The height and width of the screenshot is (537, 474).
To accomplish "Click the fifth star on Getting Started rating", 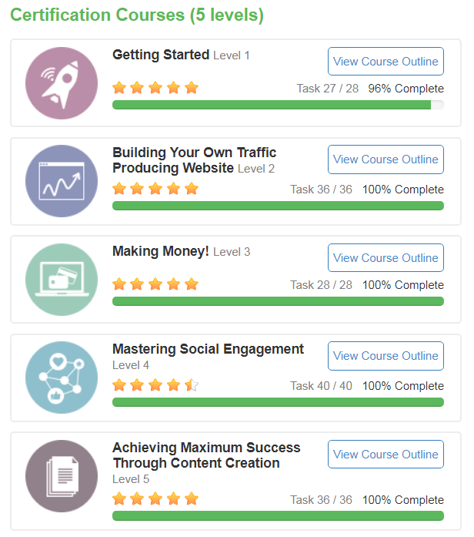I will [192, 88].
